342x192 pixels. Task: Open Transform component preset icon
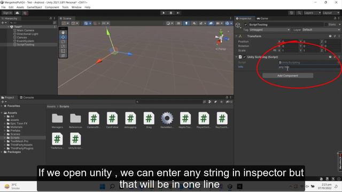[x=335, y=36]
